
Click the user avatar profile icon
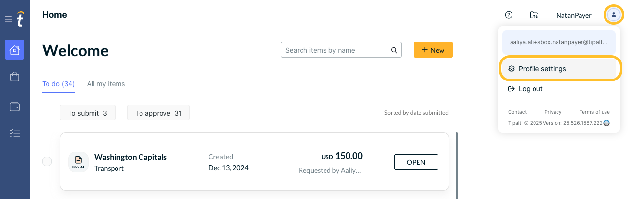click(x=614, y=15)
